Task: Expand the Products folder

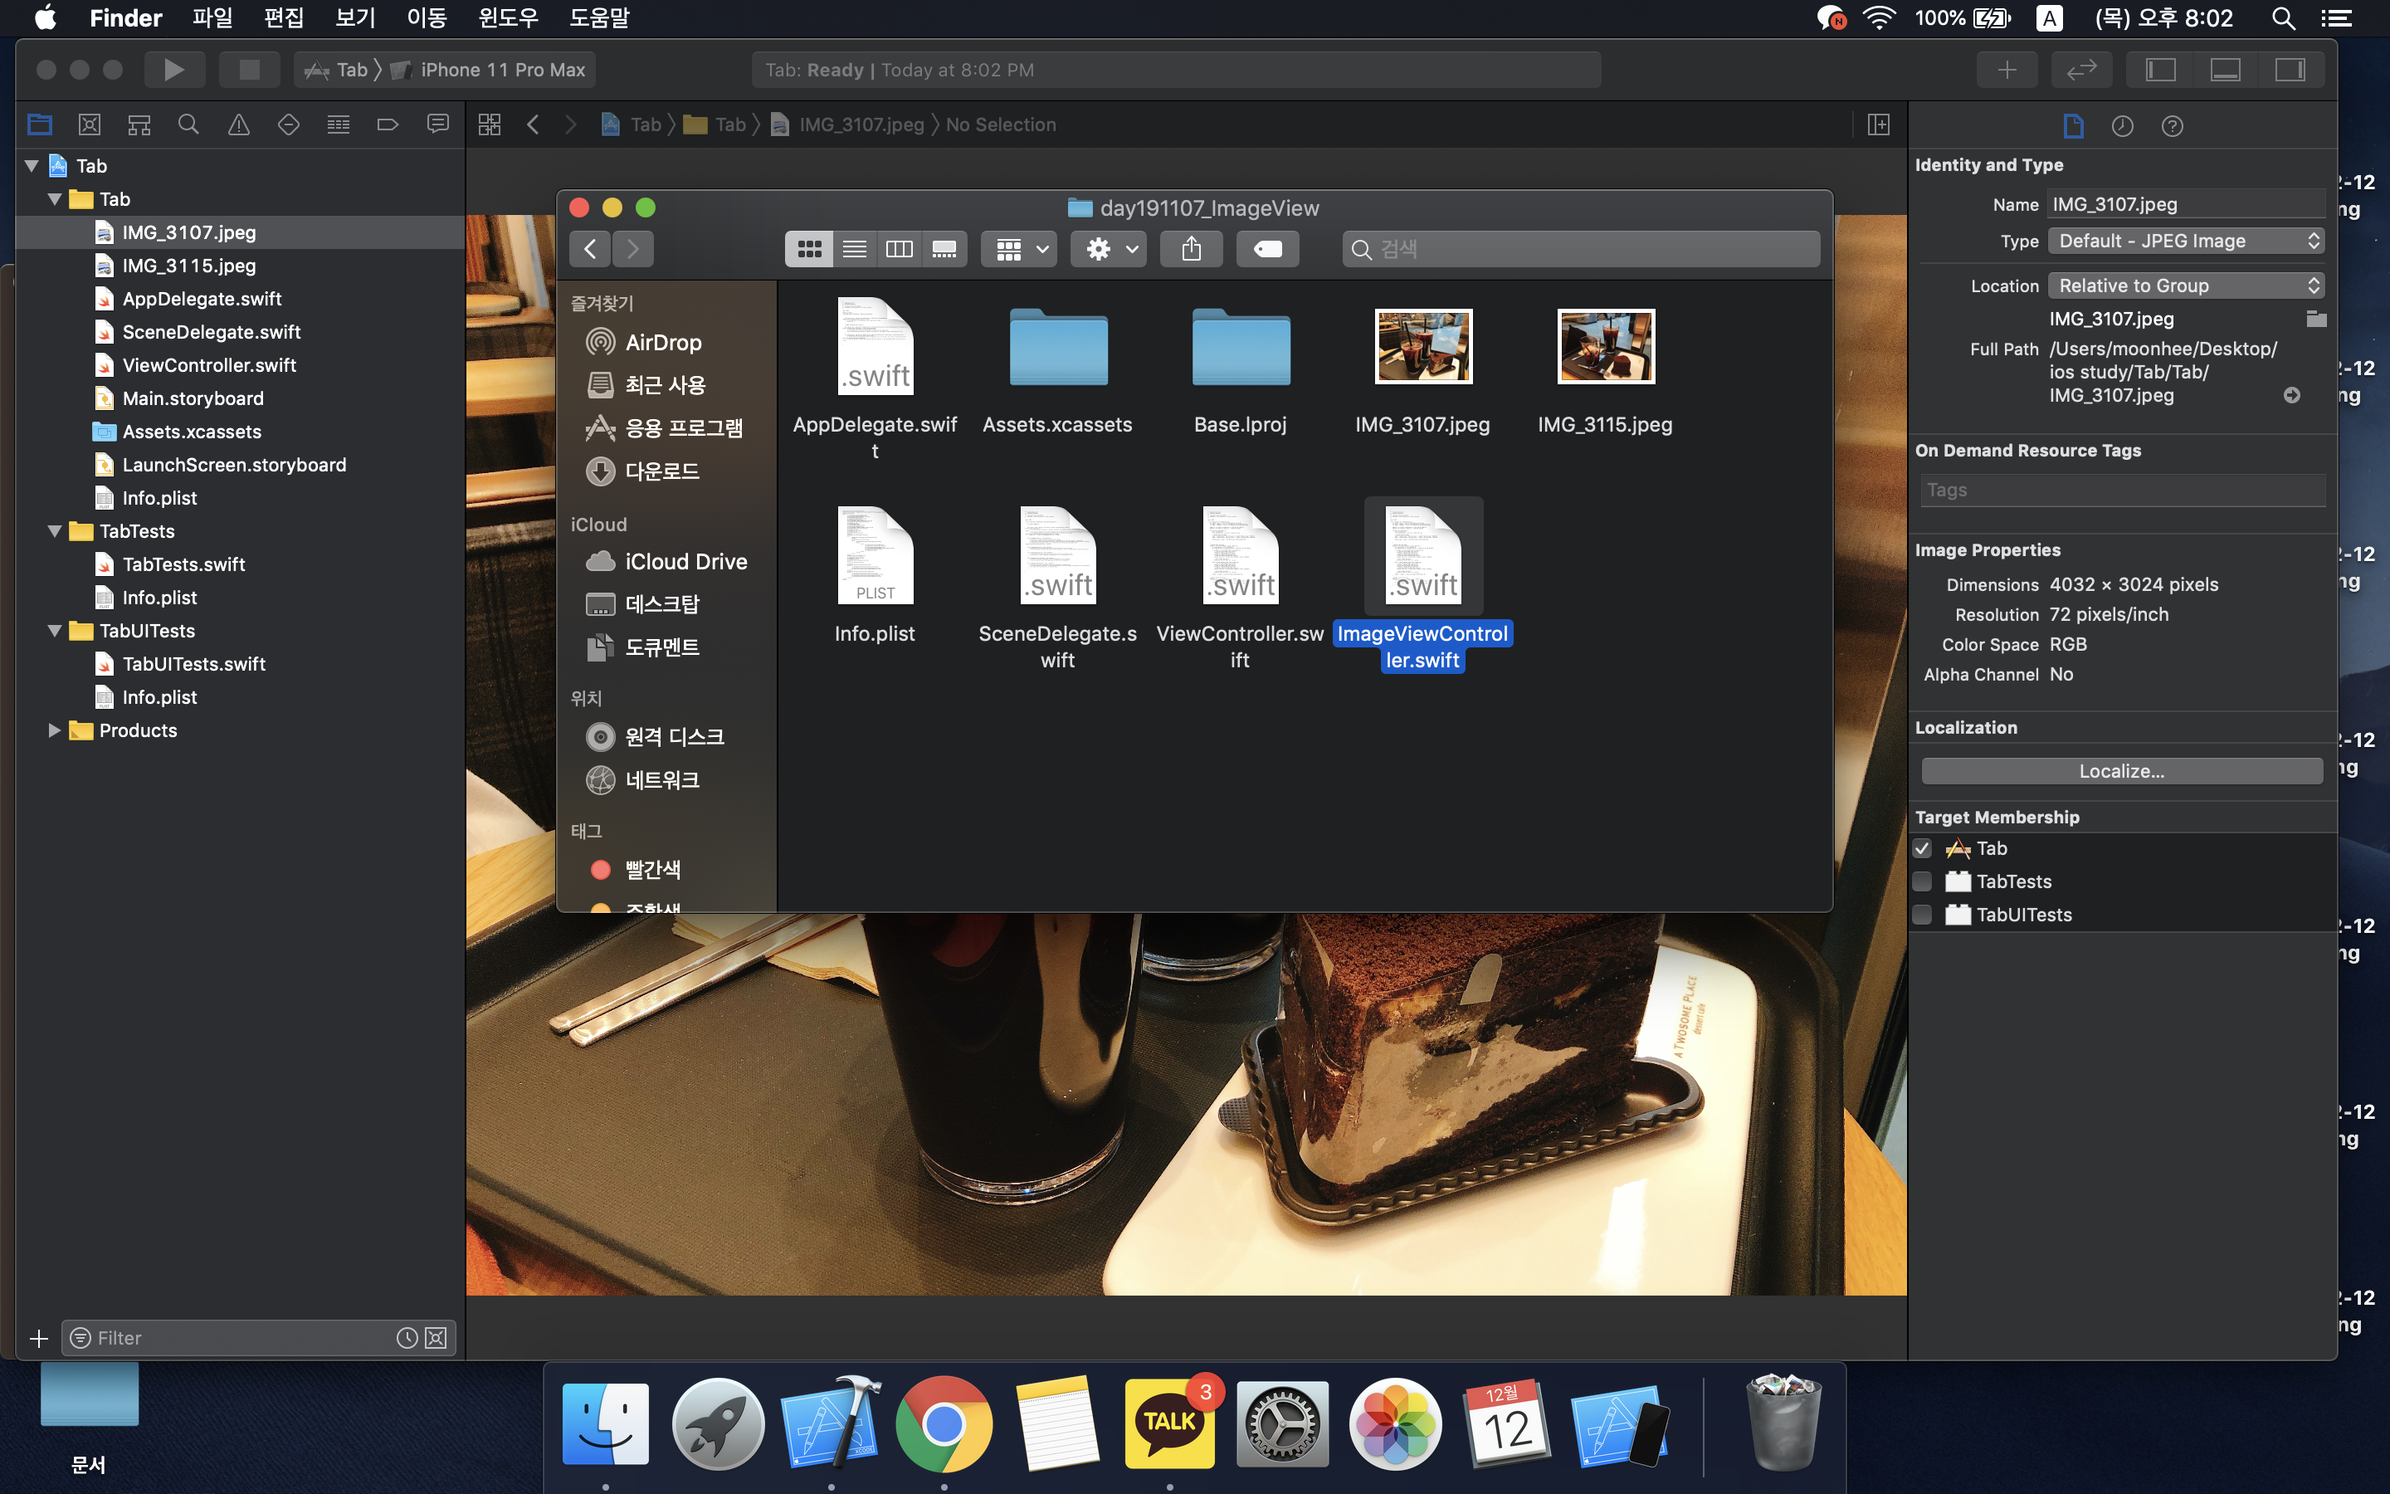Action: tap(54, 730)
